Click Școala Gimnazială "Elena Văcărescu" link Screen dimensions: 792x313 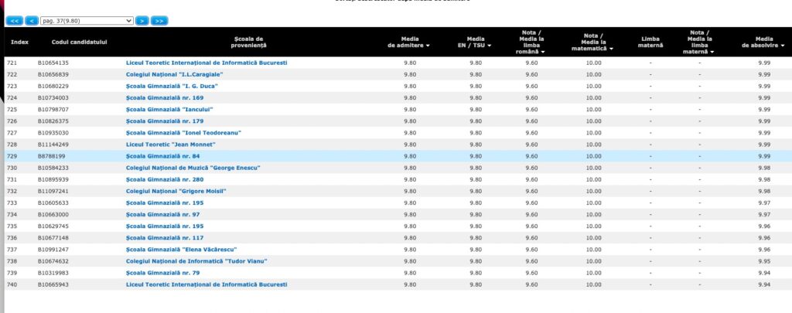(x=180, y=250)
